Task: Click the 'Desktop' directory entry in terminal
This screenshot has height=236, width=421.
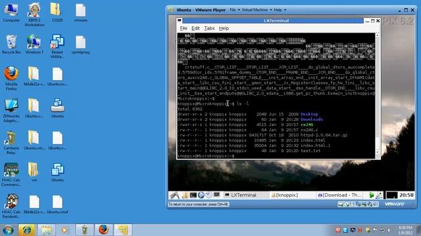Action: (x=309, y=114)
